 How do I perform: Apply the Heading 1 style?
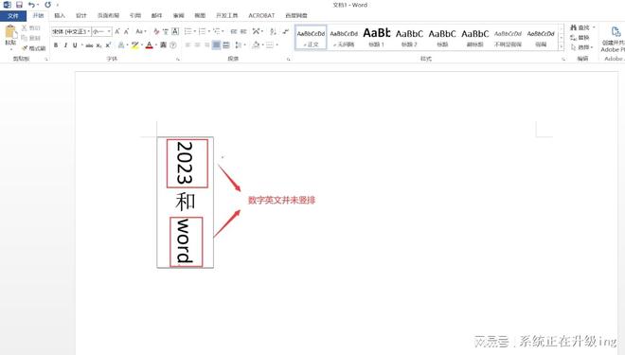click(376, 38)
